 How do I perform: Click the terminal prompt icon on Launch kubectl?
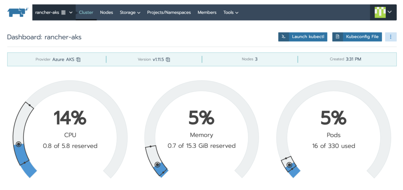tap(283, 37)
